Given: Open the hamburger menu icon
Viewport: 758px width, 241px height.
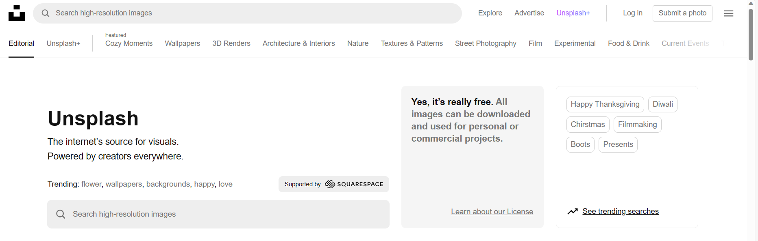Looking at the screenshot, I should click(728, 13).
